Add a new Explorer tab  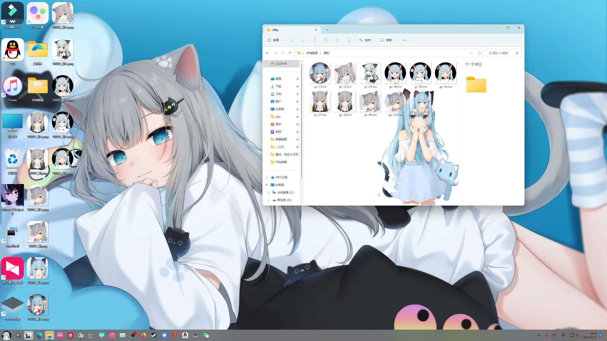pyautogui.click(x=327, y=30)
